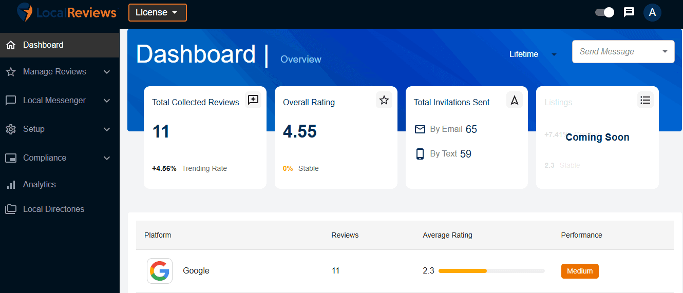
Task: Click the star icon on Overall Rating card
Action: click(384, 100)
